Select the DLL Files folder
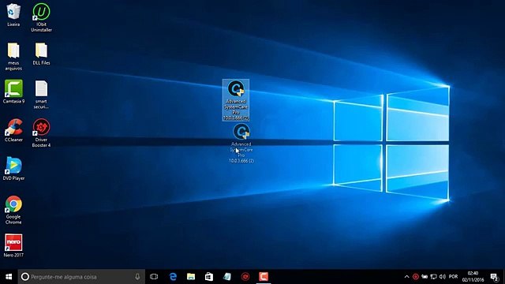 click(41, 54)
